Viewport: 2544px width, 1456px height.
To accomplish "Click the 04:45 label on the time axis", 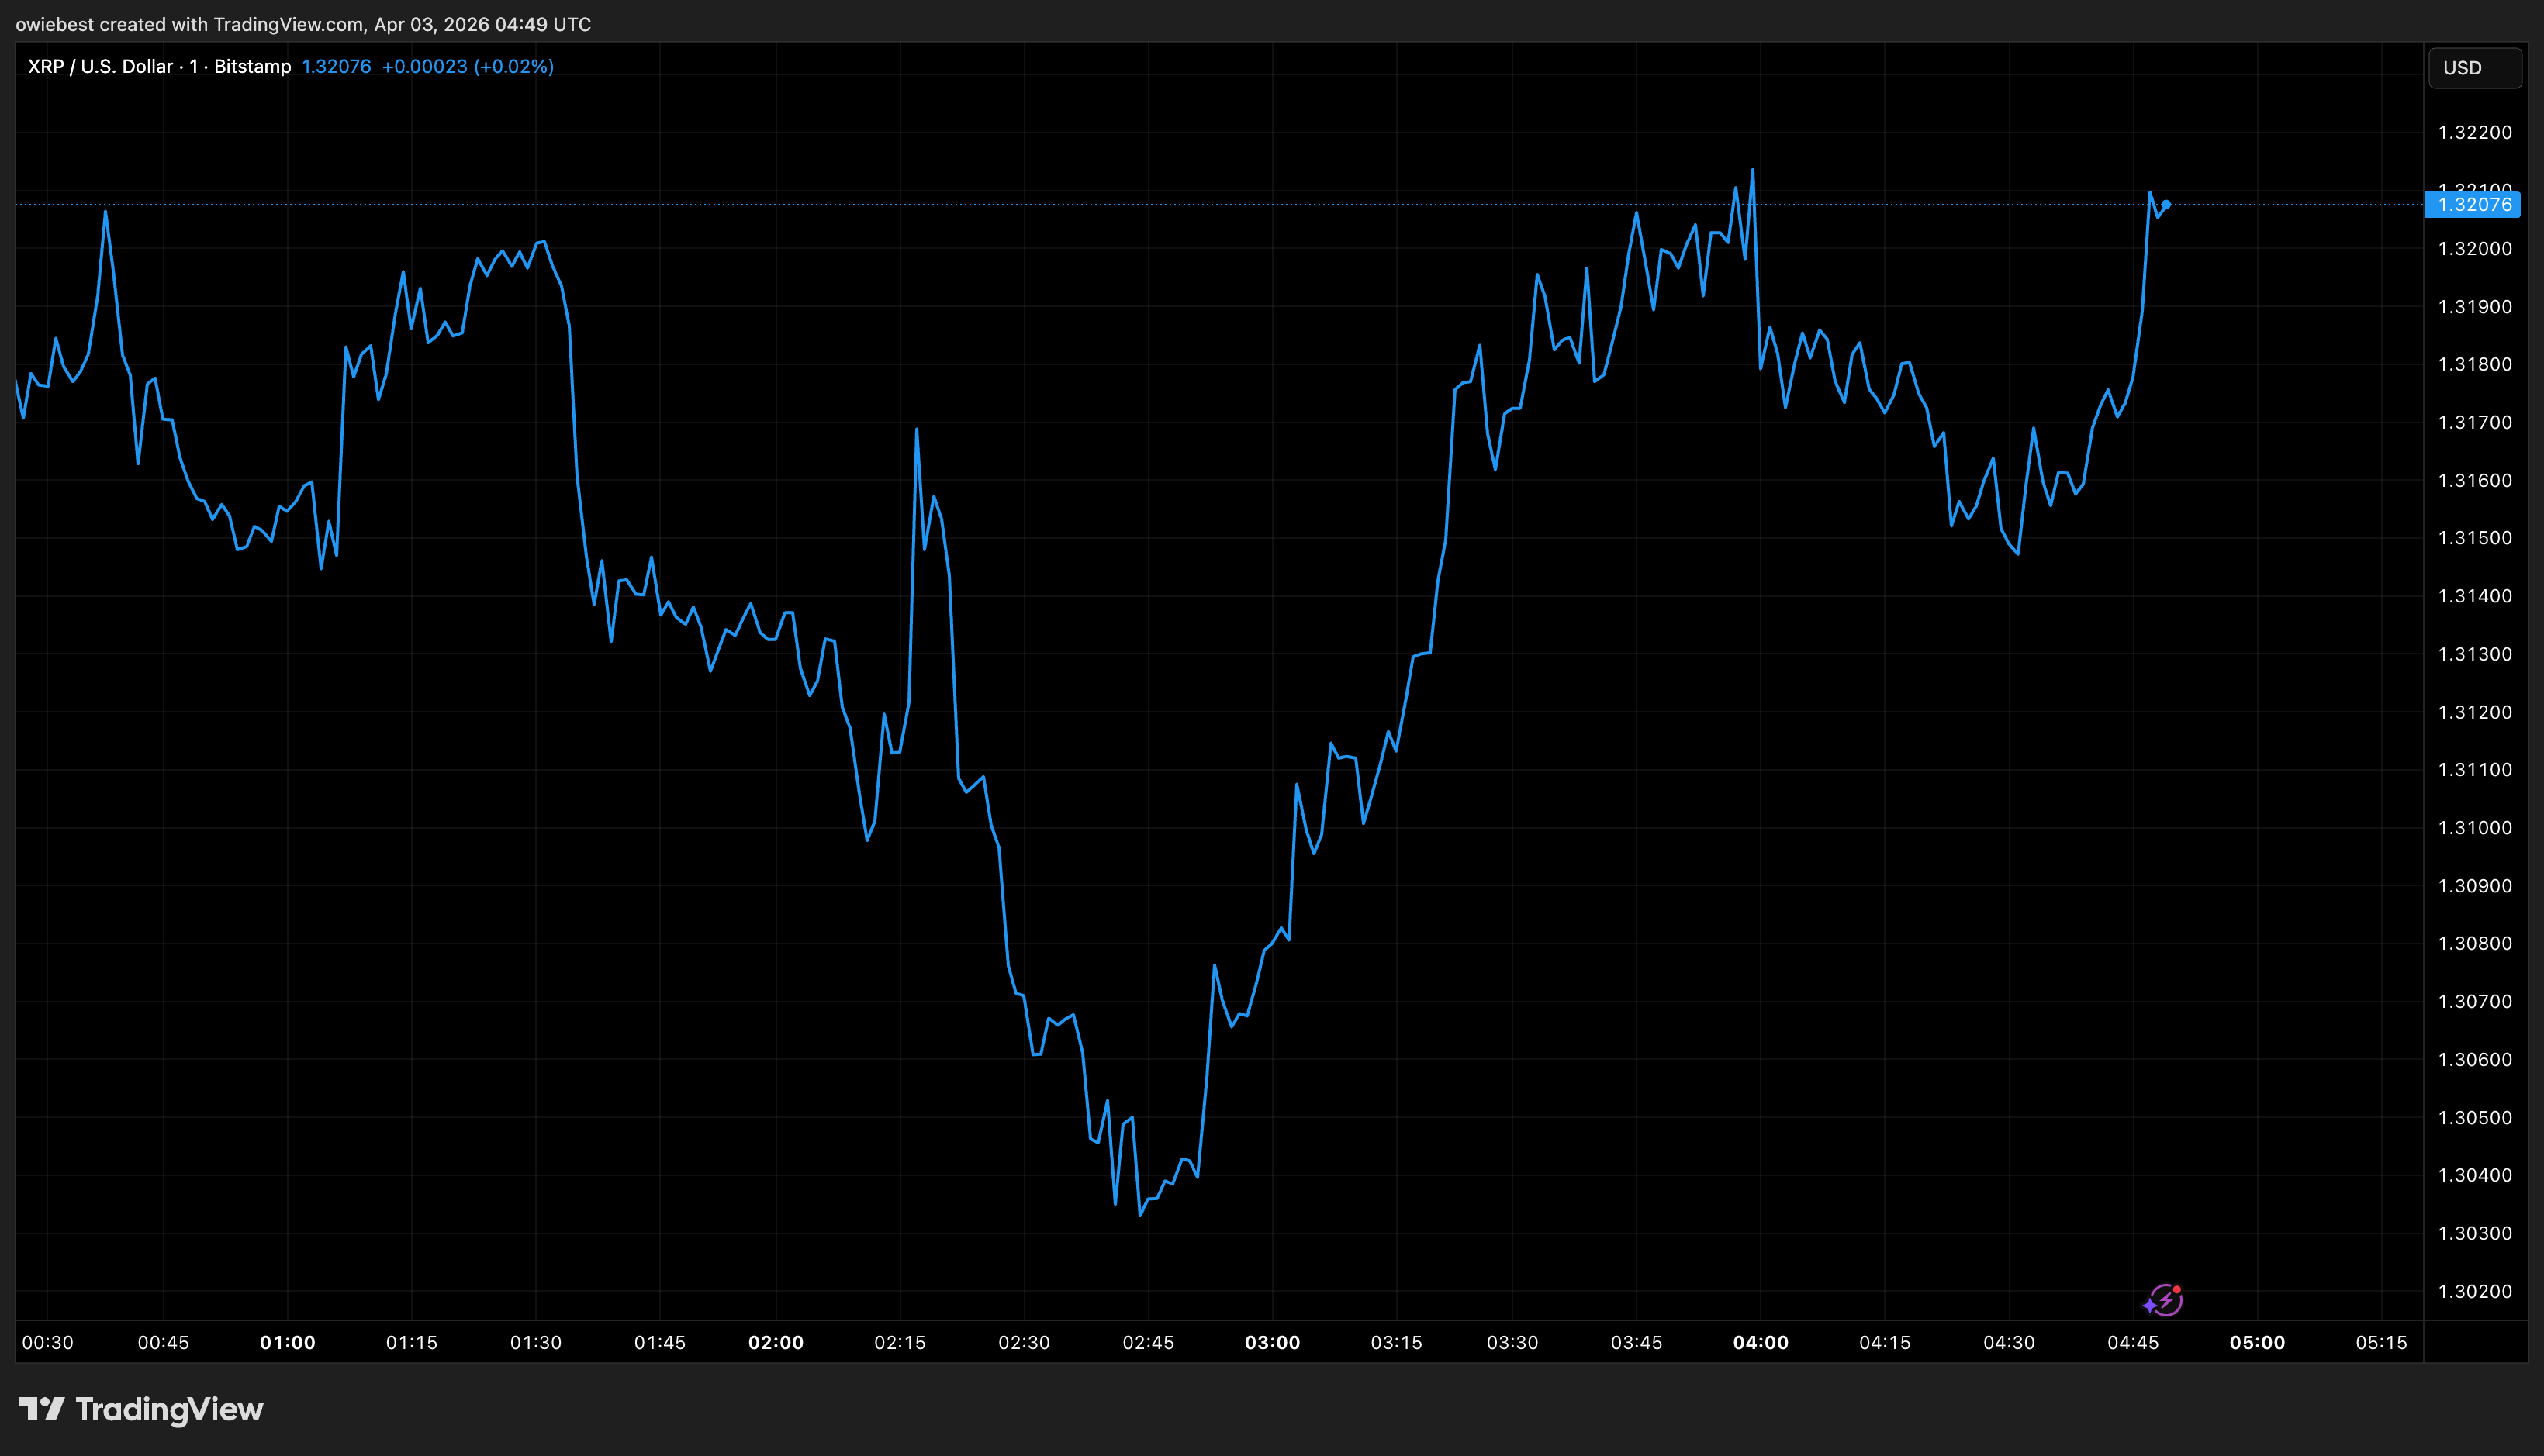I will (2133, 1342).
